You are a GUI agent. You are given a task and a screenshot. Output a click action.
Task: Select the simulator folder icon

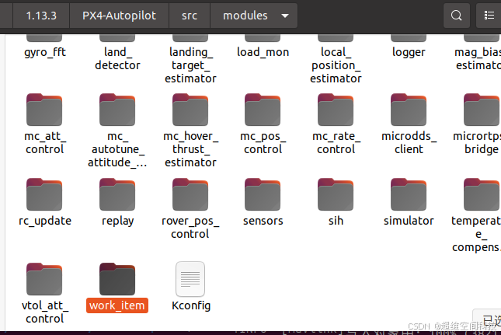(409, 194)
